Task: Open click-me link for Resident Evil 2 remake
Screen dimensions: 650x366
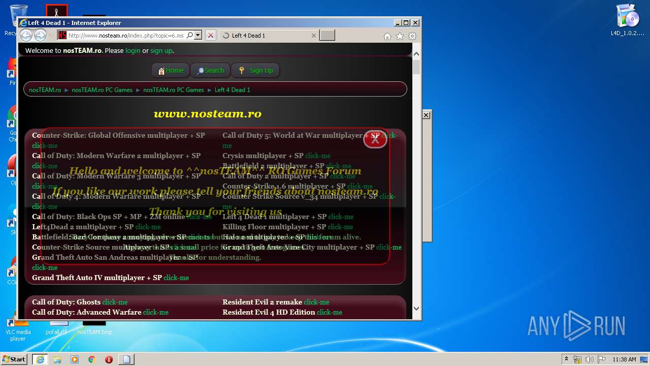Action: click(x=316, y=302)
